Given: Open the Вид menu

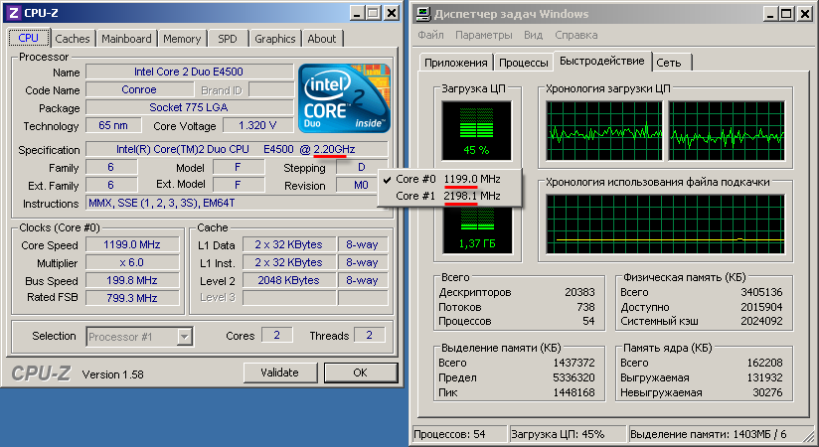Looking at the screenshot, I should [x=534, y=35].
